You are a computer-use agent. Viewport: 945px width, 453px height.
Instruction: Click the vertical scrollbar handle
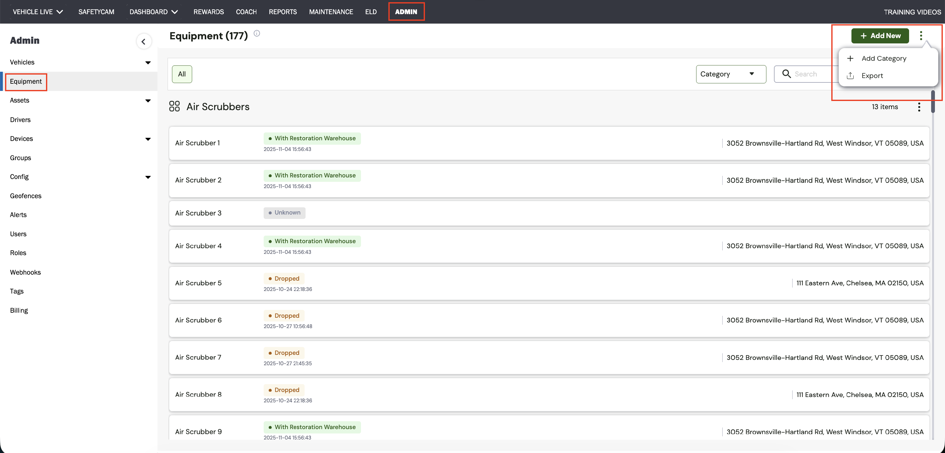click(932, 102)
